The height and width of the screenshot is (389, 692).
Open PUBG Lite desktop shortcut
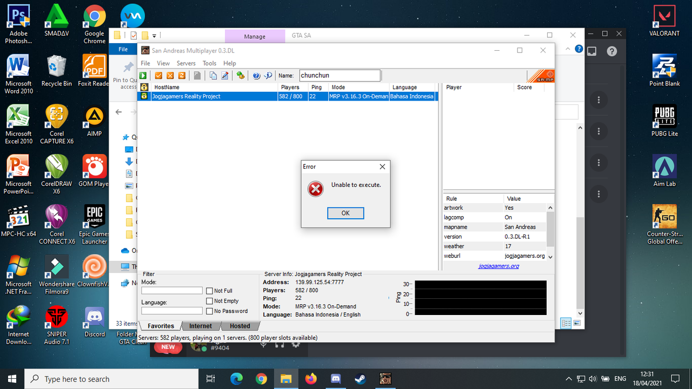click(664, 121)
